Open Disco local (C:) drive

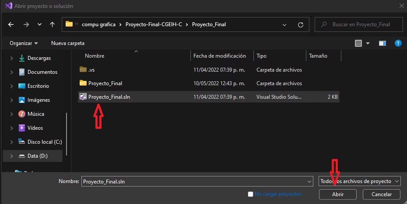[45, 142]
